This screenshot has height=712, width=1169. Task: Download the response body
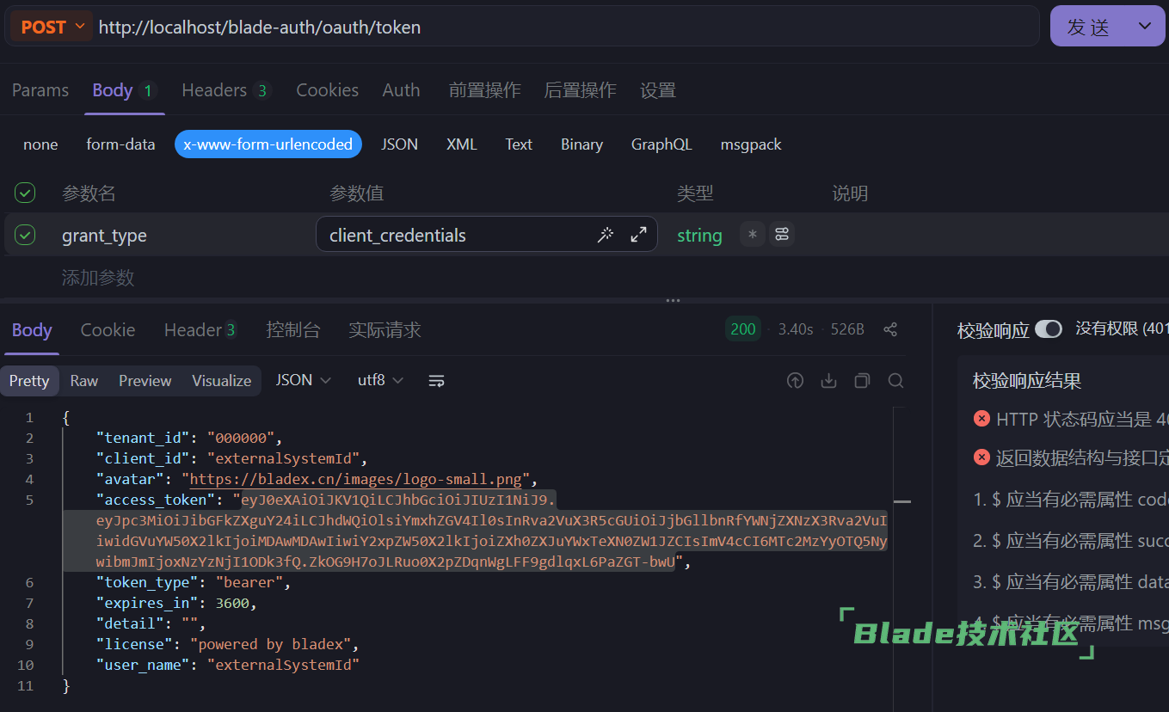point(828,380)
